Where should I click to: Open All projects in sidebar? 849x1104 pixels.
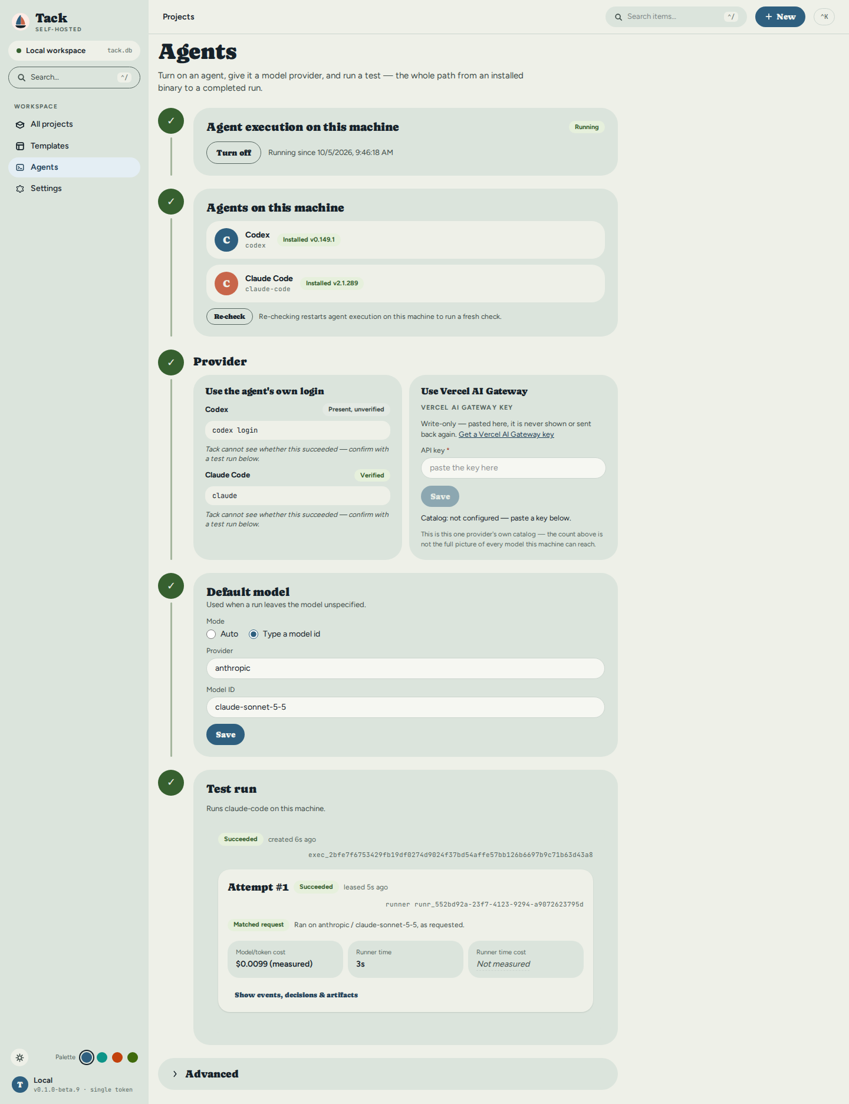[x=74, y=124]
